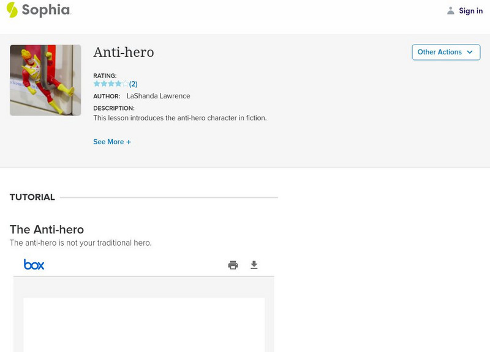Select the third rating star
This screenshot has height=352, width=490.
point(111,84)
